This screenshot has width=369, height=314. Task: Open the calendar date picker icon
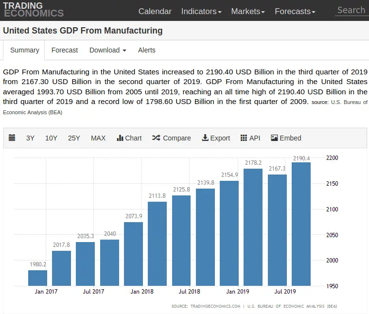pyautogui.click(x=12, y=138)
